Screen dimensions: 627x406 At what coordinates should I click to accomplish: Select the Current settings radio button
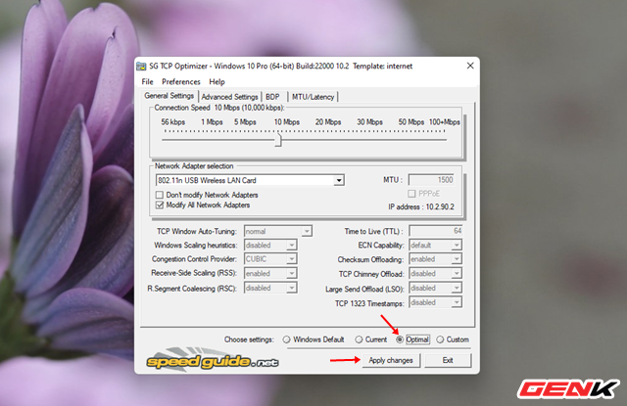click(x=359, y=339)
